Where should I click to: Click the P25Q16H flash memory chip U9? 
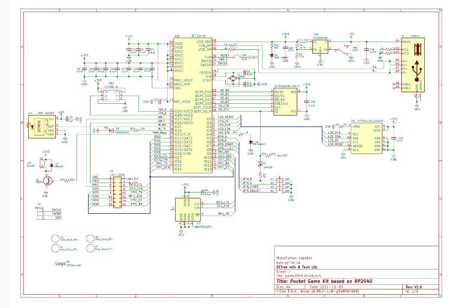point(285,101)
